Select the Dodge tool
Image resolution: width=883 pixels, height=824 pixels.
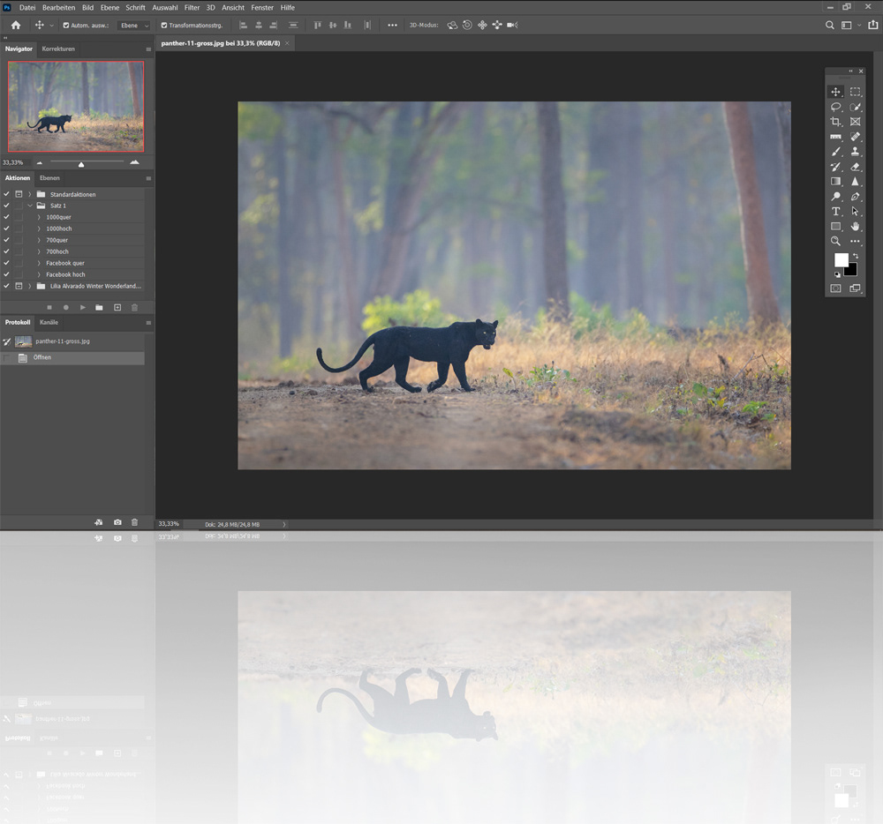(835, 197)
